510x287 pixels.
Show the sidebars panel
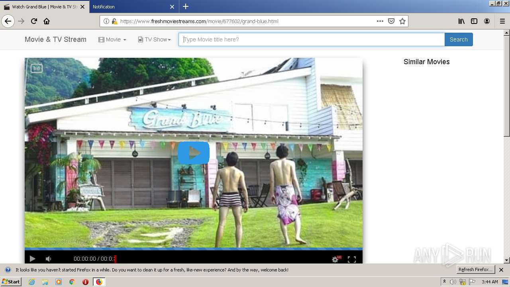click(x=474, y=21)
